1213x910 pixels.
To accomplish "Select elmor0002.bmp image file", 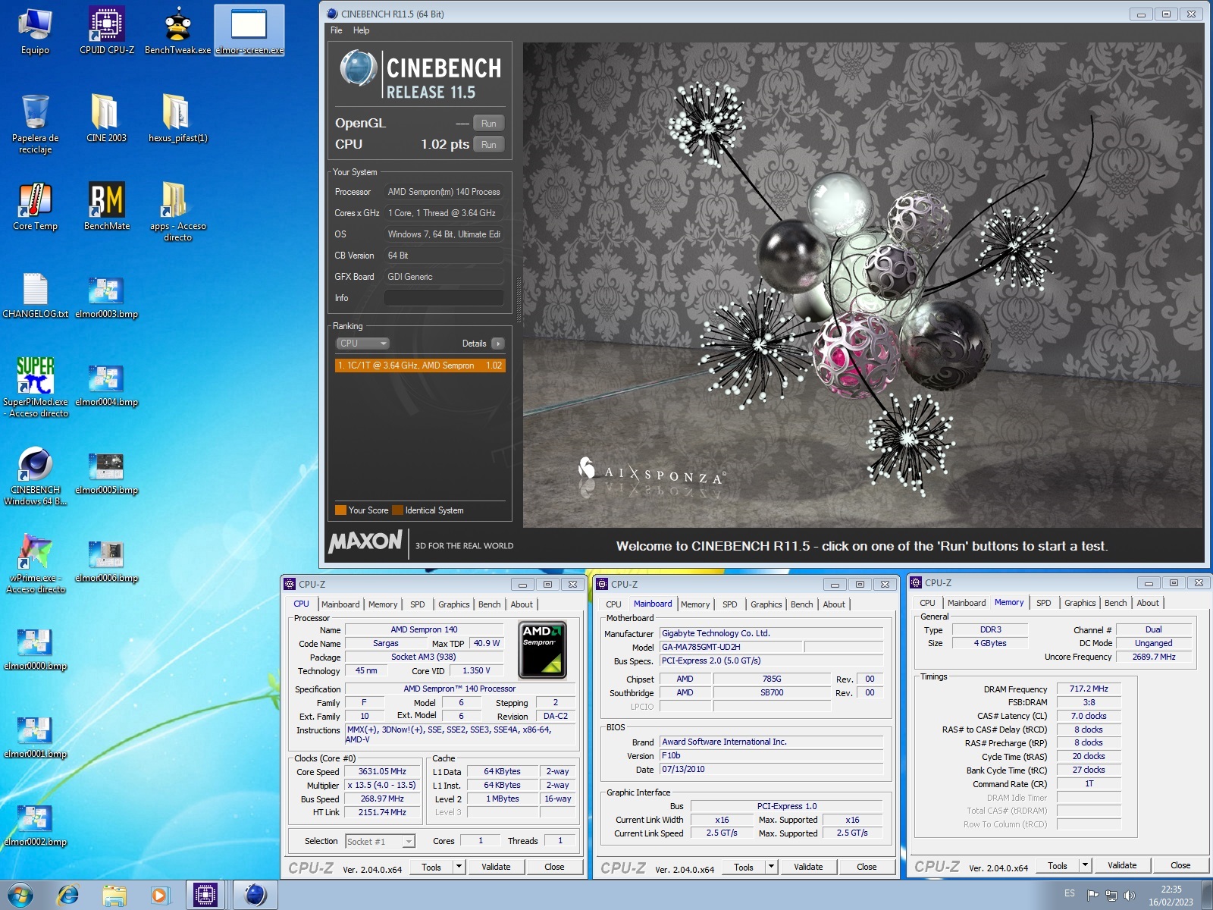I will 35,823.
